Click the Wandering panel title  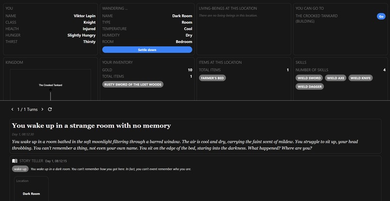[x=115, y=8]
